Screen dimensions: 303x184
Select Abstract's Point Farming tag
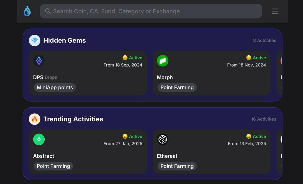(53, 166)
